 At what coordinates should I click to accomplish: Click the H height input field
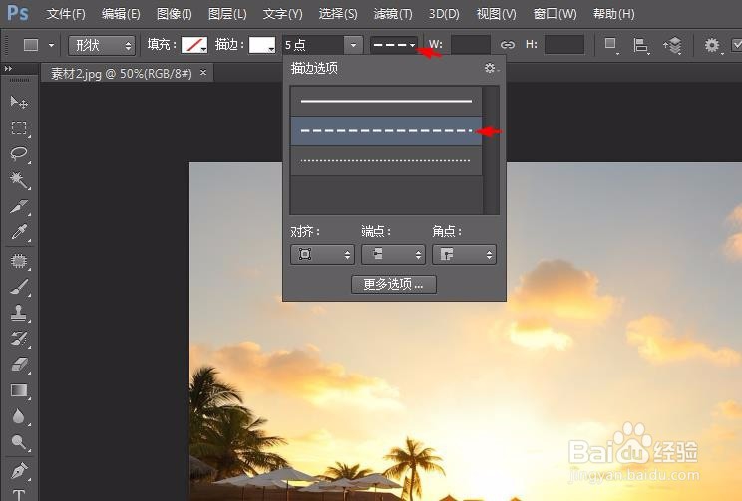tap(564, 45)
